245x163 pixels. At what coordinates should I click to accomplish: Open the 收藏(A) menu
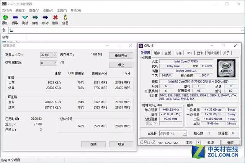pos(48,10)
